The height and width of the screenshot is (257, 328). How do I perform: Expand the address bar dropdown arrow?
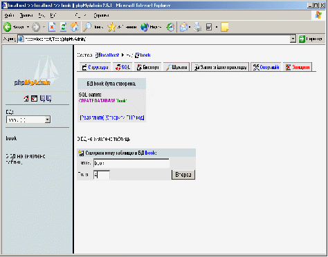tap(293, 39)
